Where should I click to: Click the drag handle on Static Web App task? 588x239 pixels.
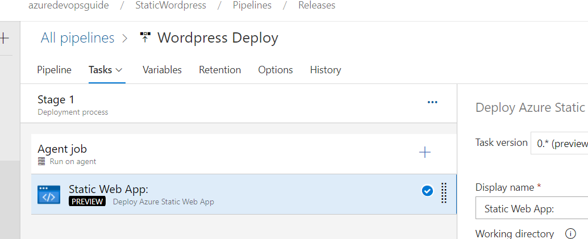tap(444, 193)
